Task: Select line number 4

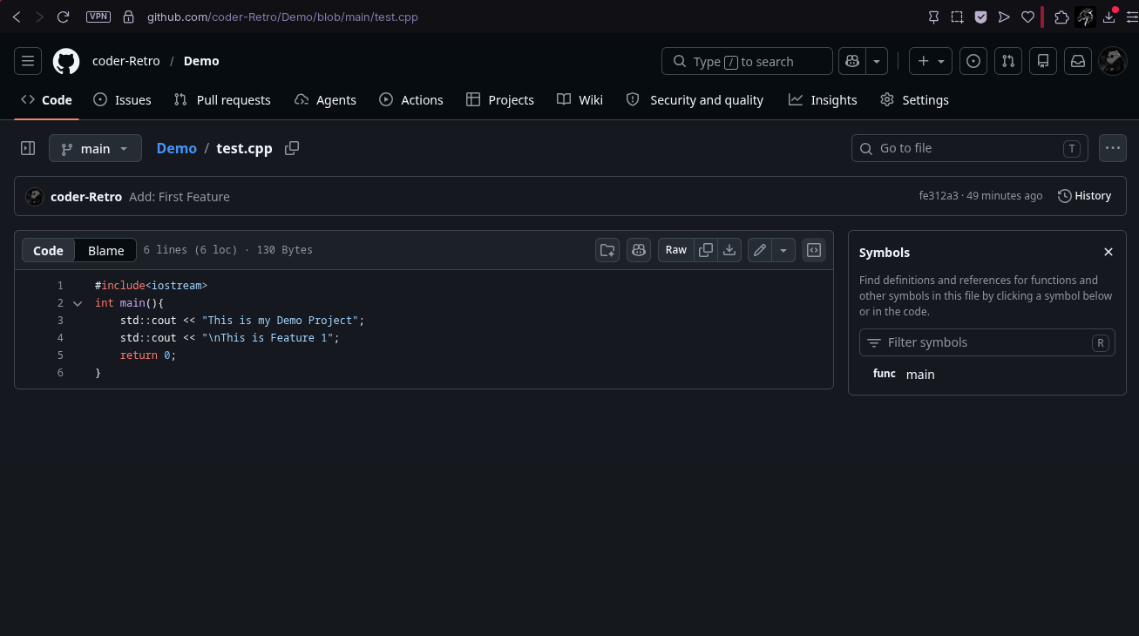Action: pos(60,338)
